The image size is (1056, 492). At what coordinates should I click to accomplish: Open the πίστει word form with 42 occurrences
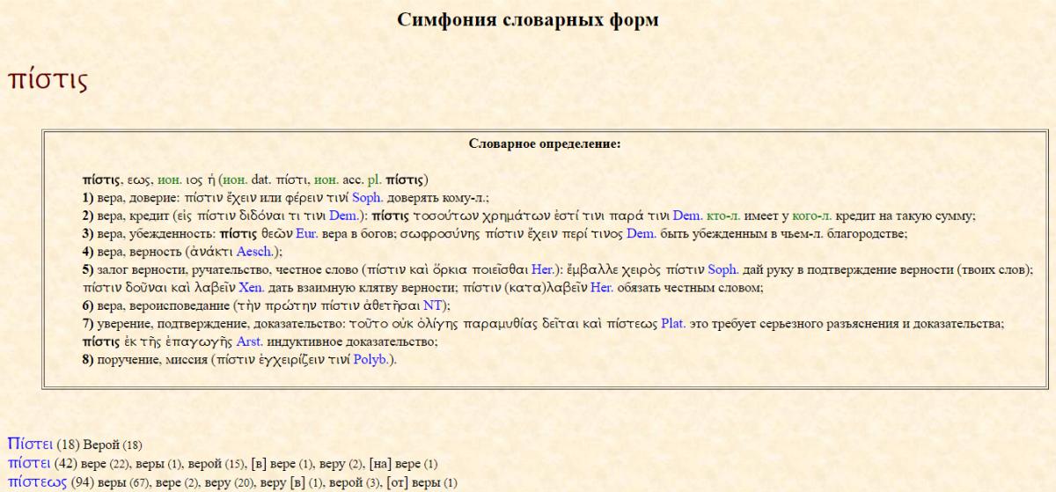click(x=29, y=463)
